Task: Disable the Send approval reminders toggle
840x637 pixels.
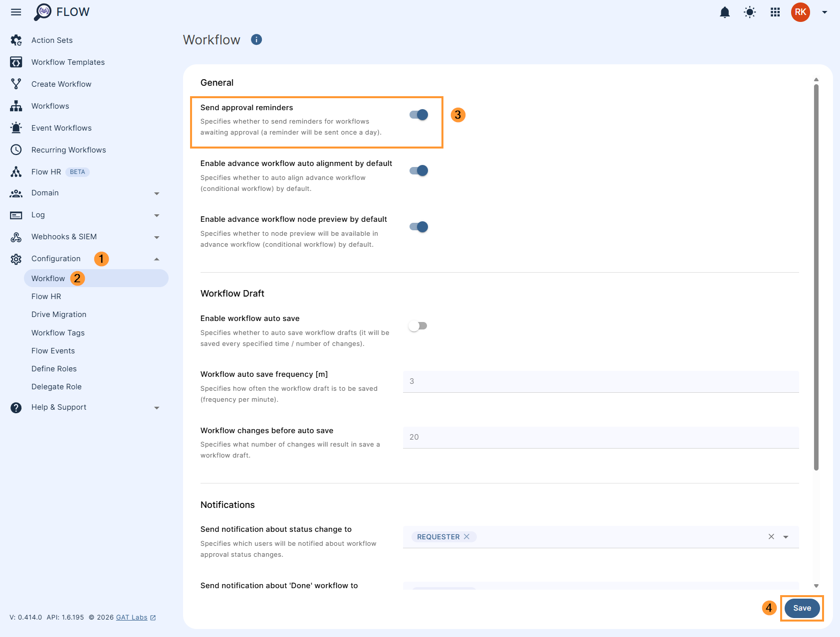Action: pos(419,114)
